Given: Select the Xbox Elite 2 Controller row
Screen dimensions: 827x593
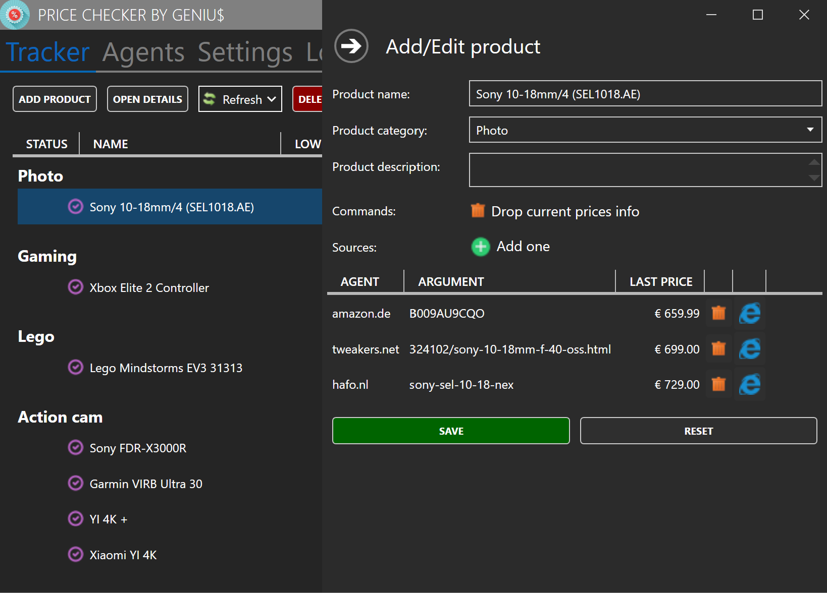Looking at the screenshot, I should tap(170, 287).
